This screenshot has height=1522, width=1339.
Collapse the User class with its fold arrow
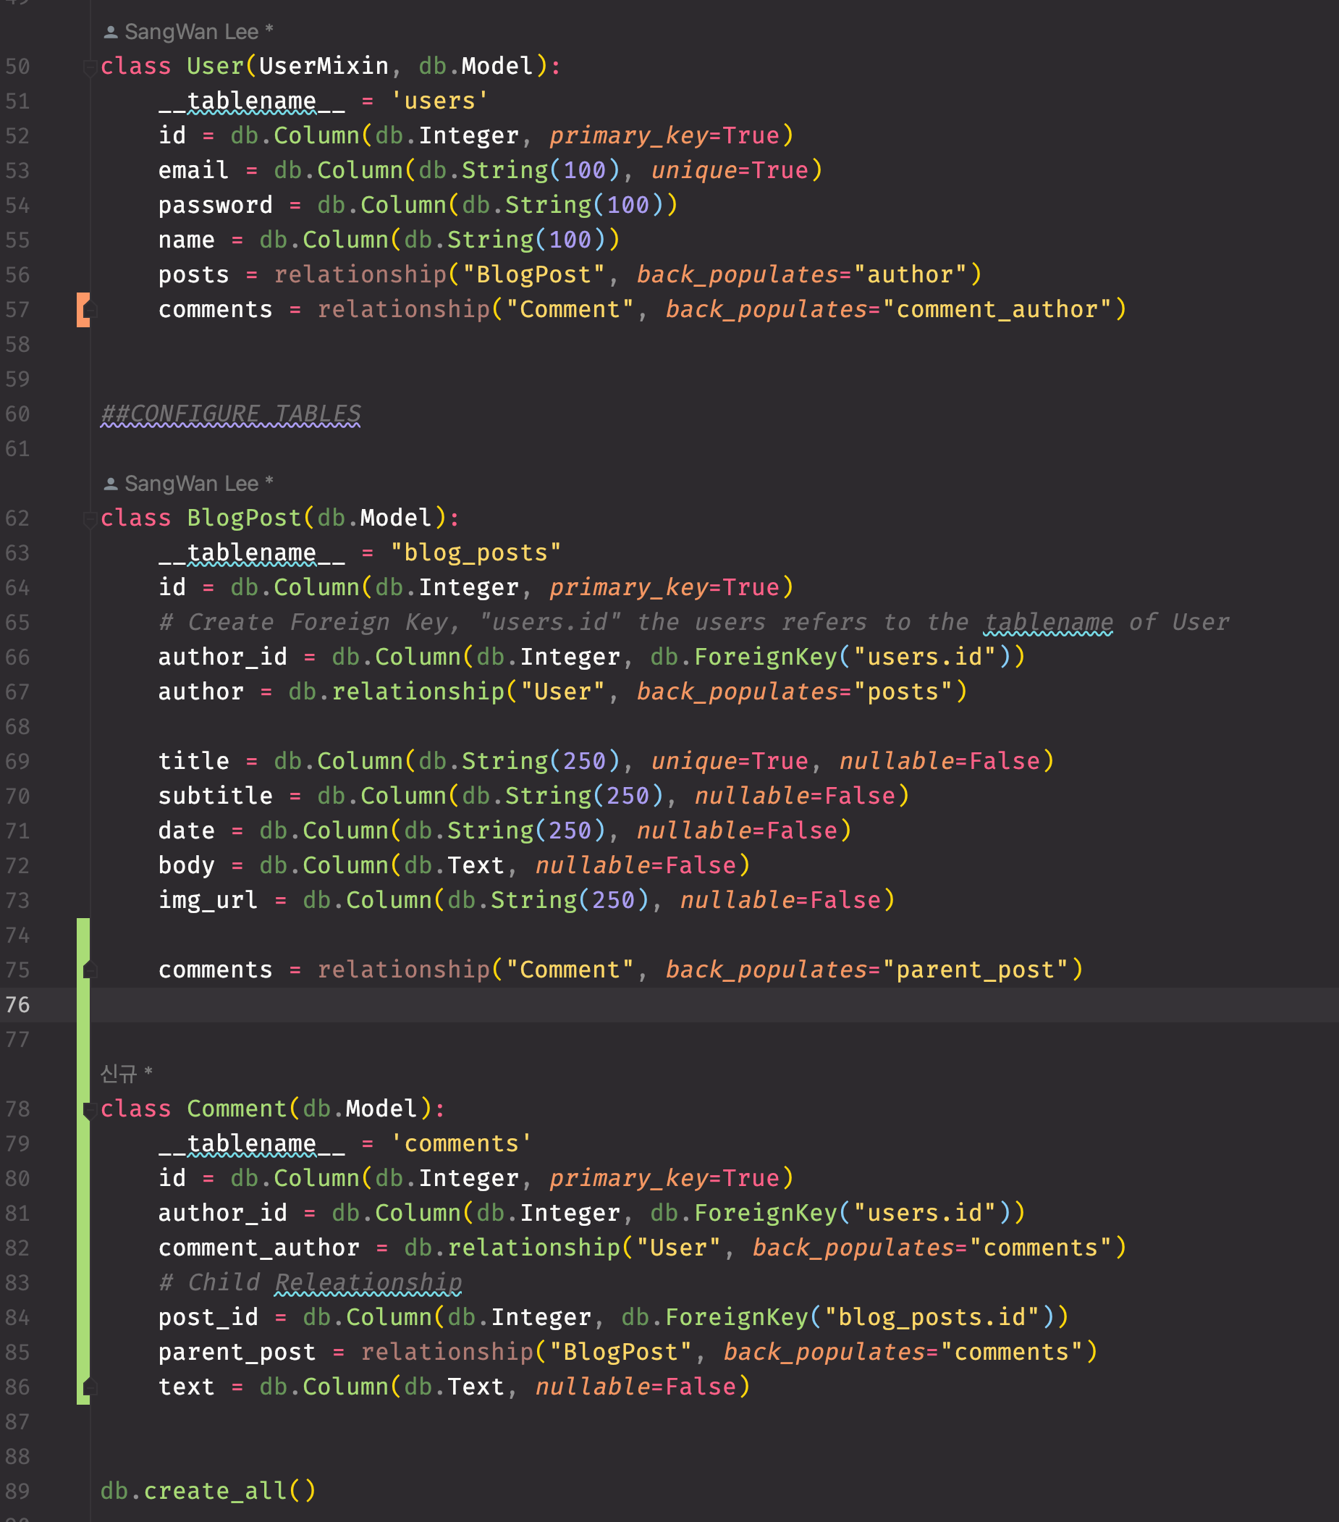(89, 68)
